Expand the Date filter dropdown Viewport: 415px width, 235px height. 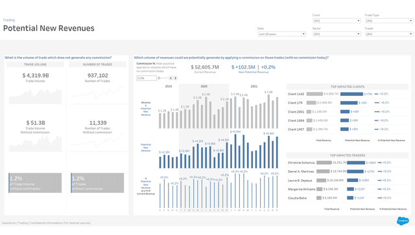282,34
